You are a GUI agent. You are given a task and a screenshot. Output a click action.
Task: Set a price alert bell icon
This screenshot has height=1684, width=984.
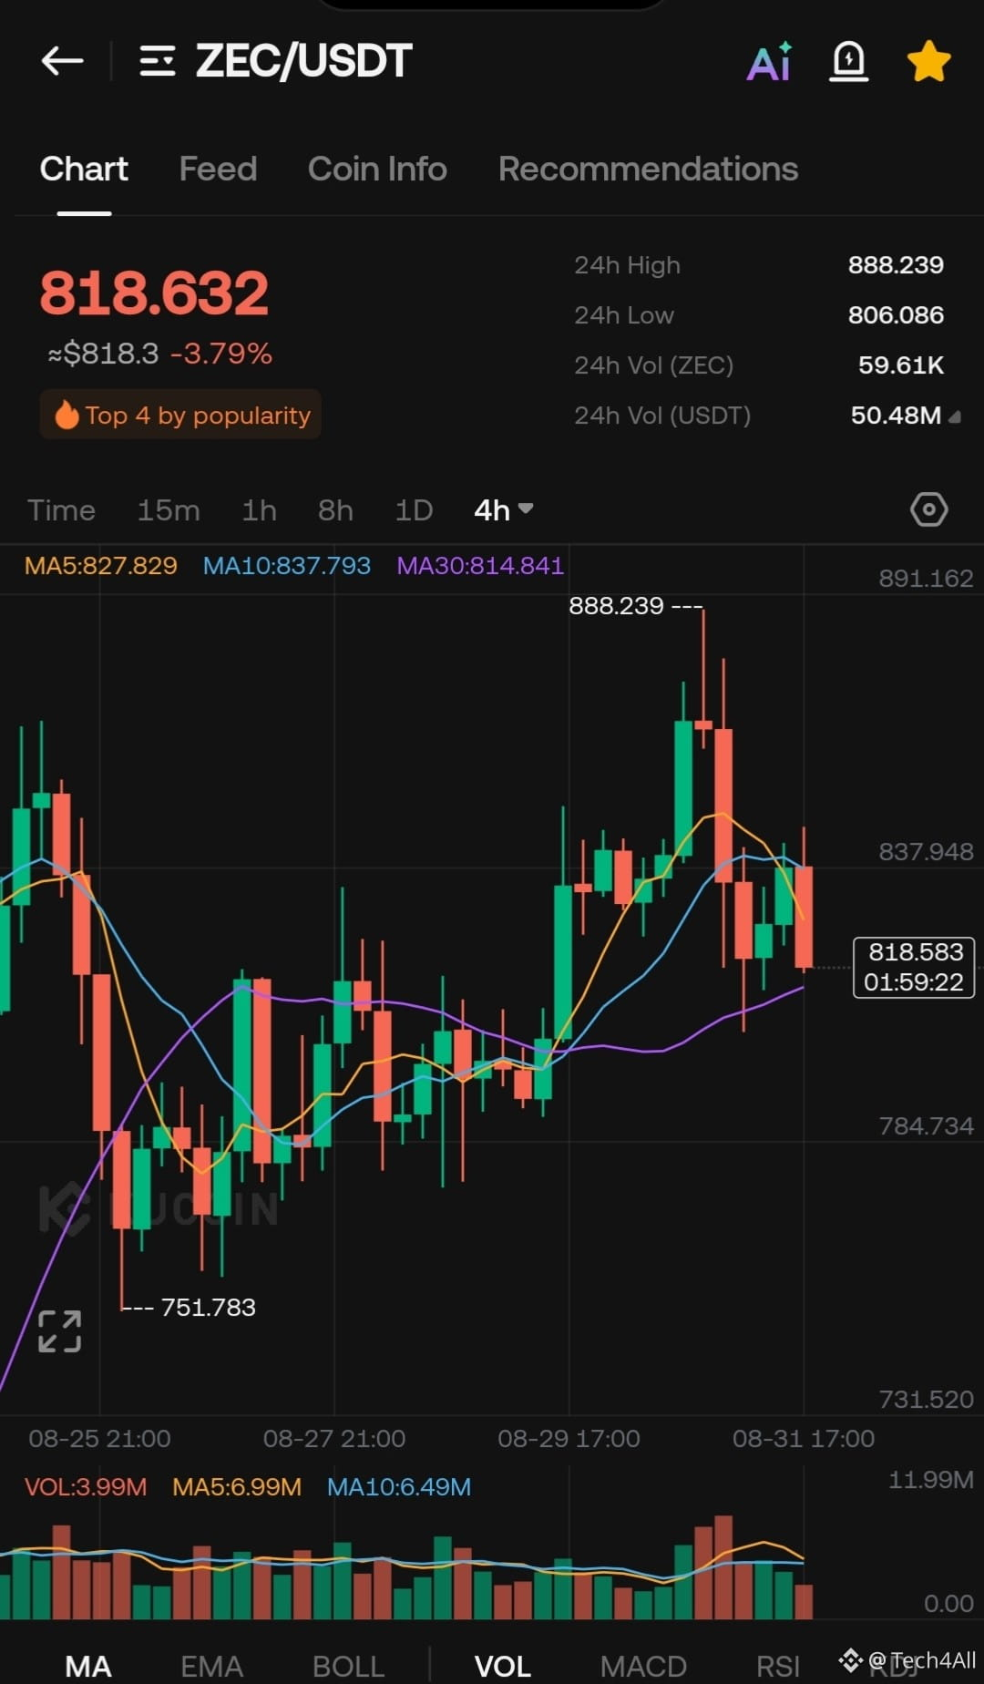(848, 61)
